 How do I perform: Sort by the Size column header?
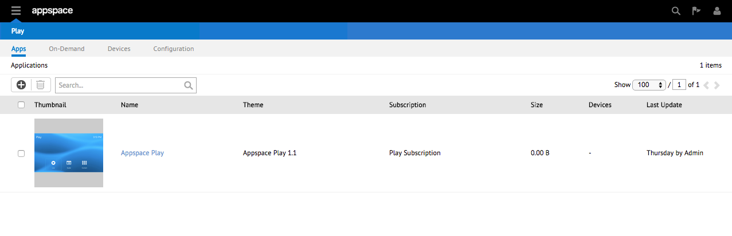[537, 105]
